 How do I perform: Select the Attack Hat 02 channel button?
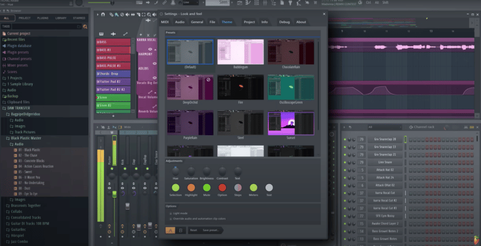pos(385,170)
